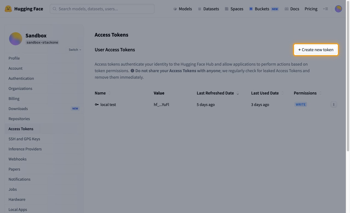Click the sandbox-stackone username label
Image resolution: width=350 pixels, height=213 pixels.
(x=42, y=42)
